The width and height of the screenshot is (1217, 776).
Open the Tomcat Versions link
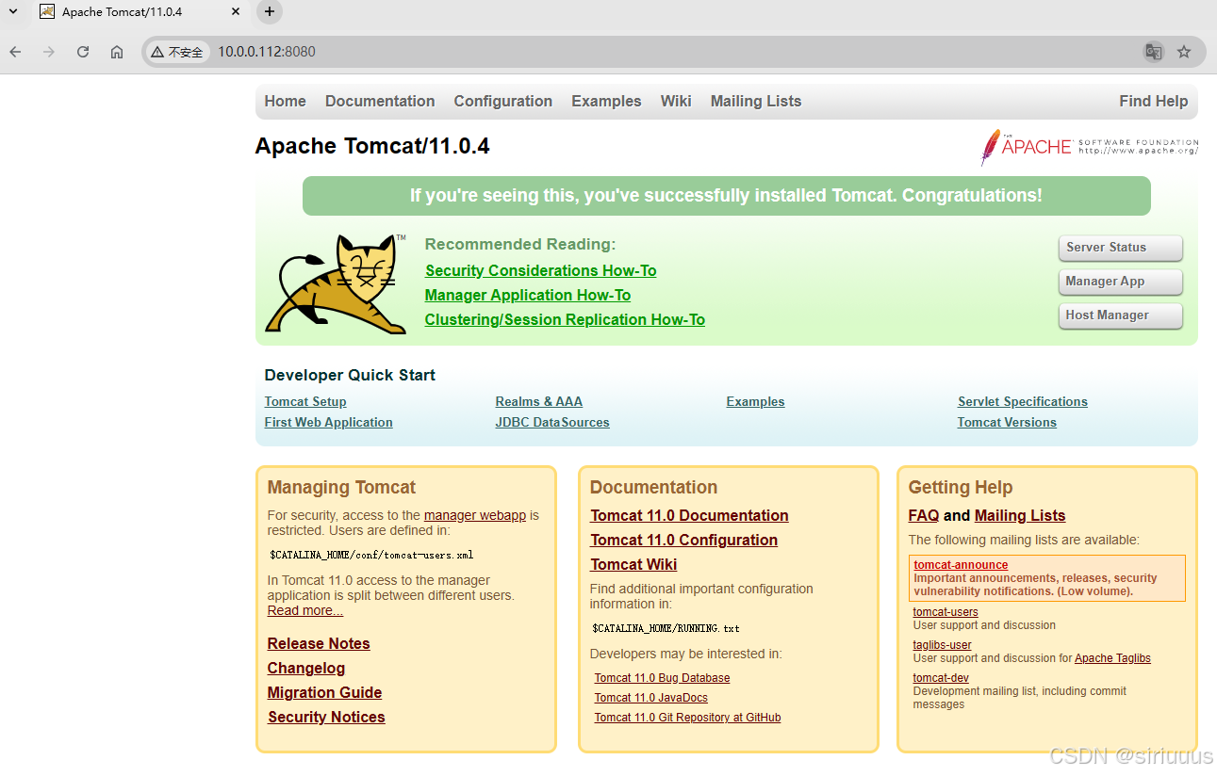(1007, 422)
